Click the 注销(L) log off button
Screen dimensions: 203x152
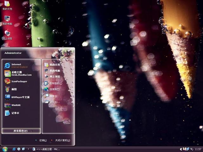(41, 140)
